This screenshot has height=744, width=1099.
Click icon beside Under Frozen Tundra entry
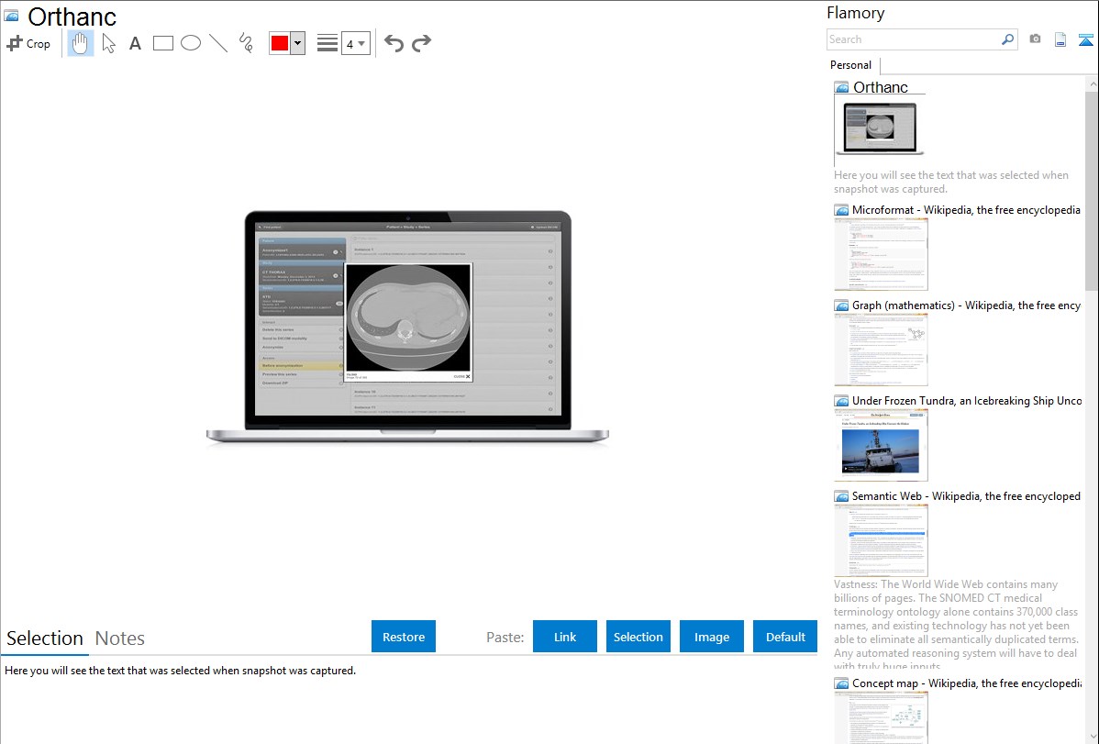(x=841, y=400)
